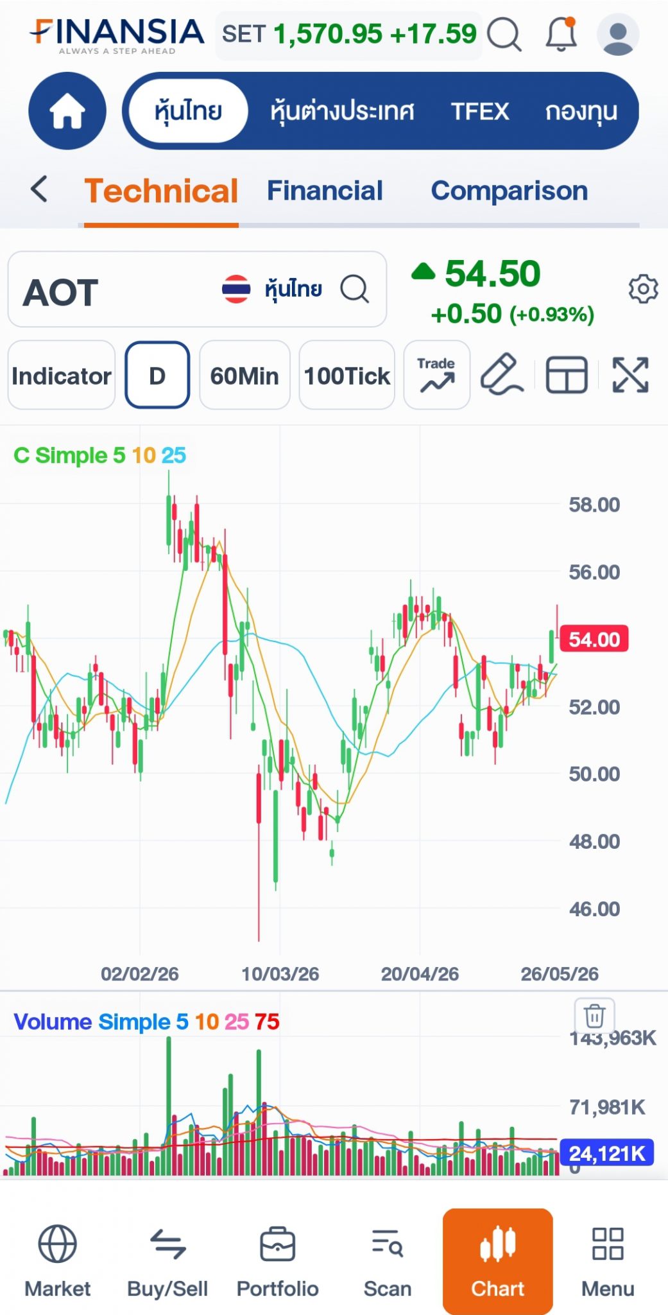
Task: Tap the AOT symbol input field
Action: [197, 289]
